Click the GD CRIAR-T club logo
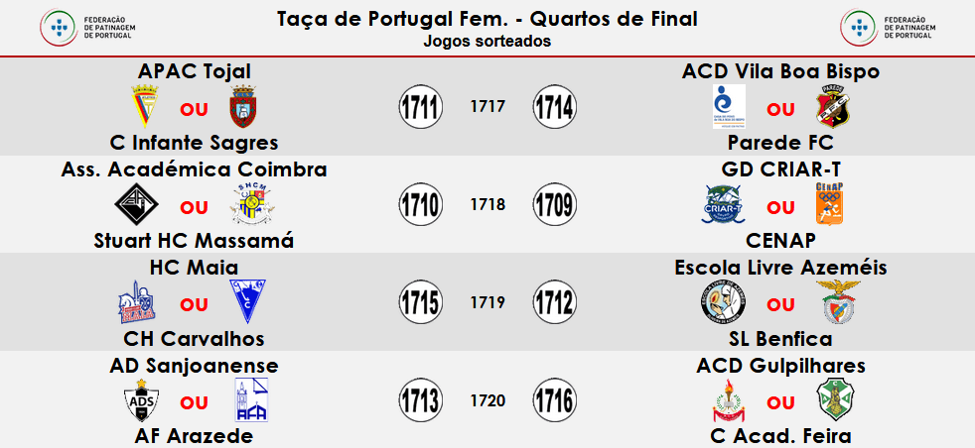This screenshot has width=975, height=448. pyautogui.click(x=722, y=206)
